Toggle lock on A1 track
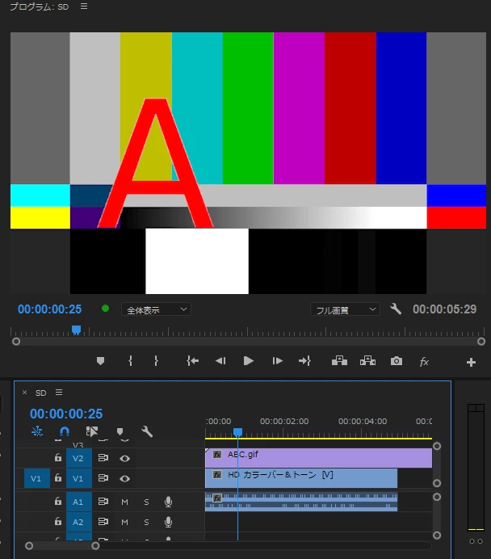This screenshot has width=491, height=559. pos(57,502)
